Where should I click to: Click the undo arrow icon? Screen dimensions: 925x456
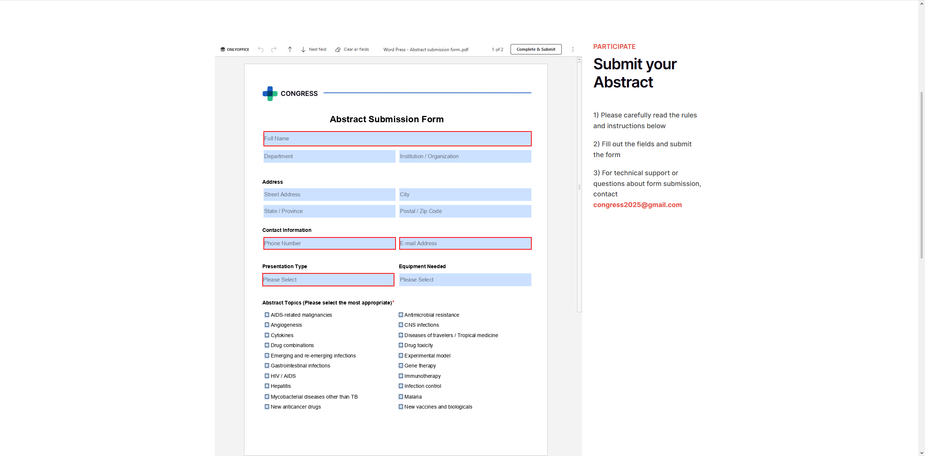(x=261, y=50)
